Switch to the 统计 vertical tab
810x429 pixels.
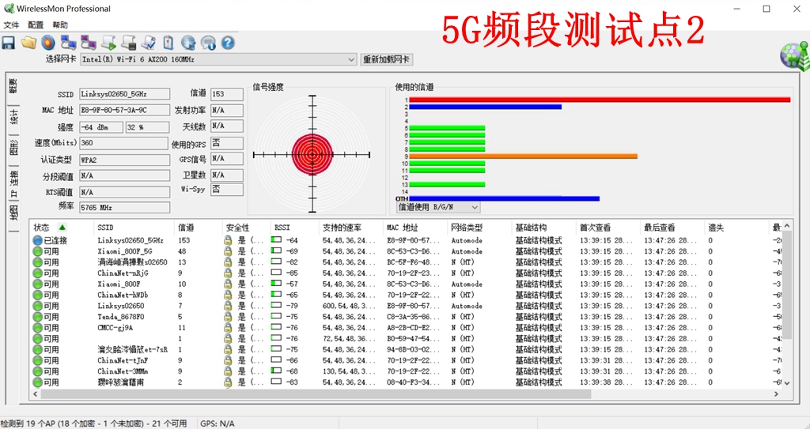pos(13,117)
